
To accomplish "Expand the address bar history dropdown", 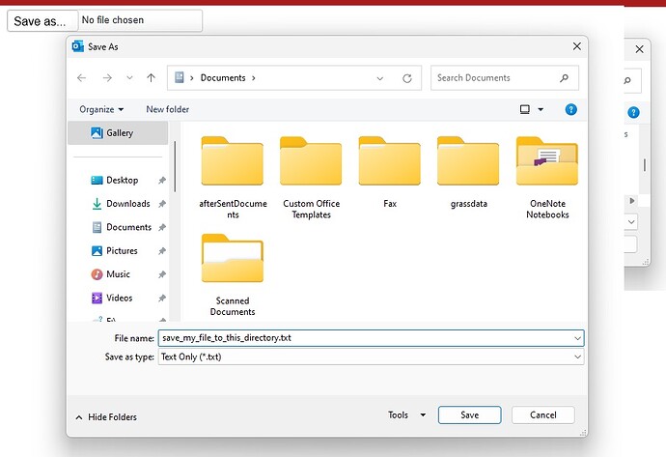I will [x=380, y=78].
